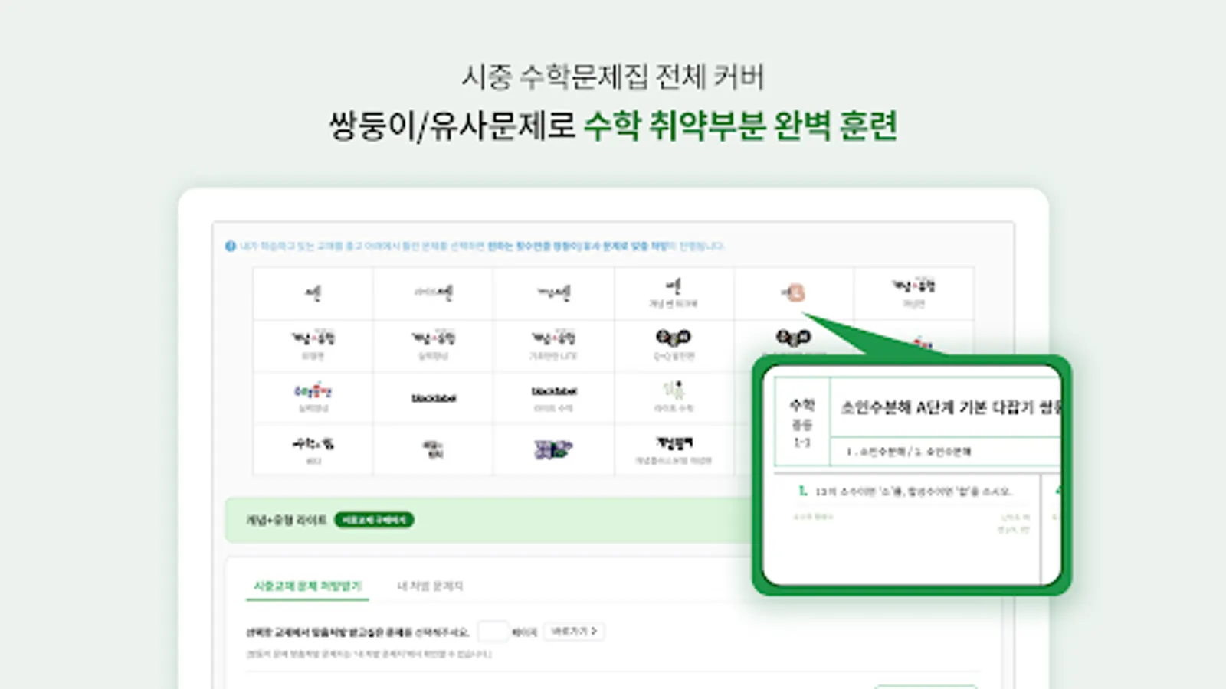1226x689 pixels.
Task: Click problem number 1 in the popup worksheet
Action: click(x=802, y=491)
